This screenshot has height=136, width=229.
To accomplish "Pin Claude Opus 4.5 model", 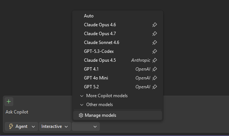I will coord(155,60).
